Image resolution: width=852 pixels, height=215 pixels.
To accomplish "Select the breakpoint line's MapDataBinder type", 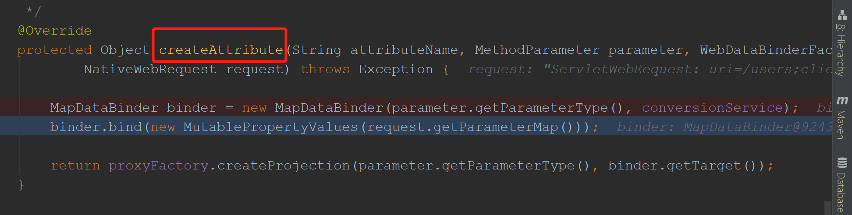I will point(104,108).
